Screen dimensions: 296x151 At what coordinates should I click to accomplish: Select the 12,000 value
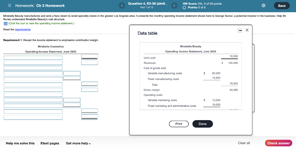[x=216, y=100]
